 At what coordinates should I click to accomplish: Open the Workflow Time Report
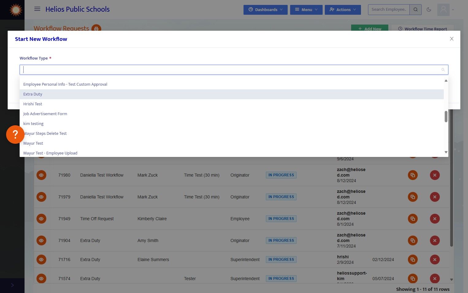(422, 28)
